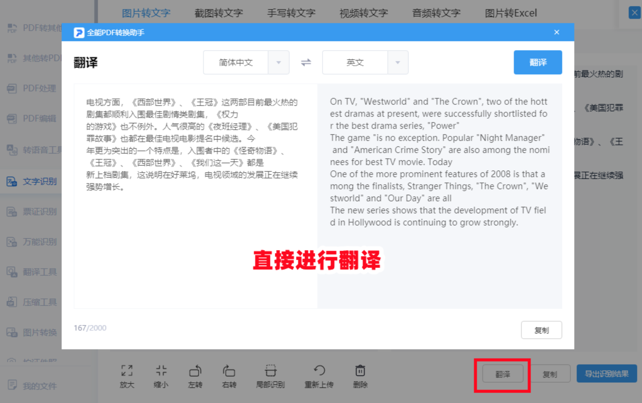Click the 转语音工具 sidebar icon
The image size is (642, 403).
click(12, 150)
